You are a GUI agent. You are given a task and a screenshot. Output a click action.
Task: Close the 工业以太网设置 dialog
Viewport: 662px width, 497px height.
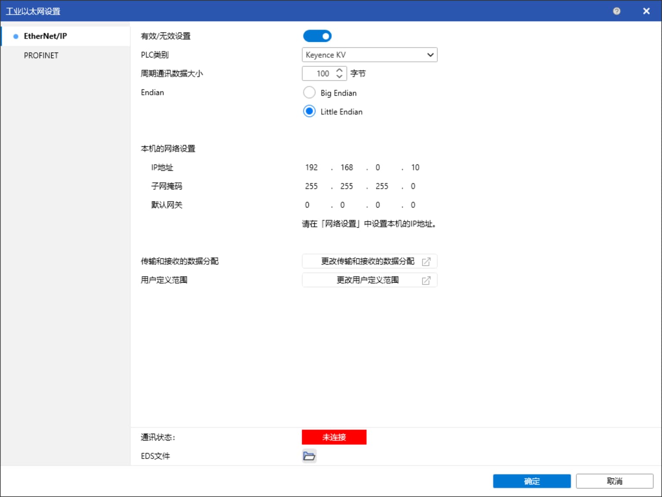(x=646, y=11)
